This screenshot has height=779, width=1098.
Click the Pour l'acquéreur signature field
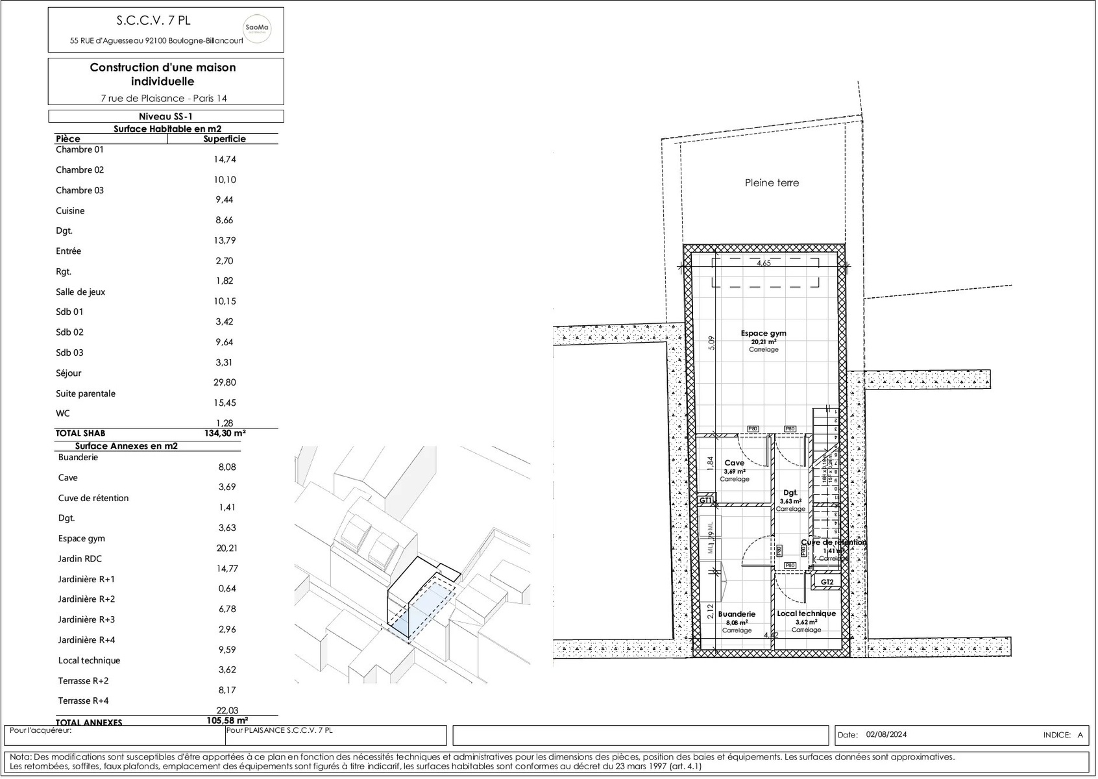click(x=114, y=735)
